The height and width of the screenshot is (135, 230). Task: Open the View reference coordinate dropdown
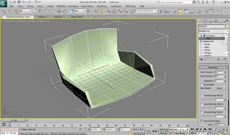pyautogui.click(x=80, y=11)
